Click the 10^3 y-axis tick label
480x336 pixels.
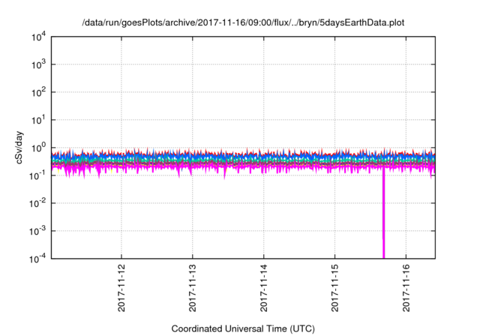tap(38, 64)
